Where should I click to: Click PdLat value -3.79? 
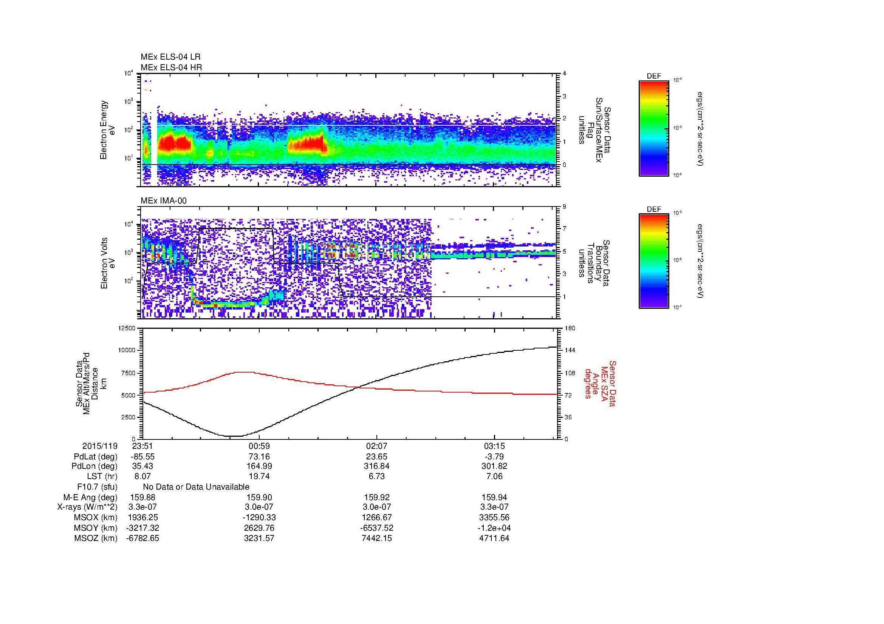[x=494, y=457]
